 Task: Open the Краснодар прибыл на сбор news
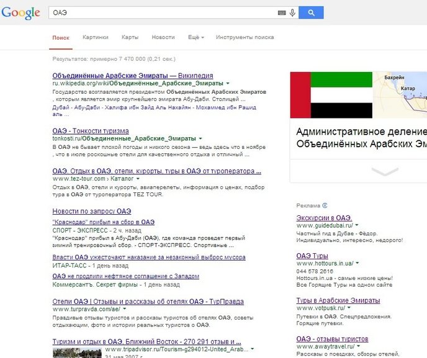click(104, 222)
